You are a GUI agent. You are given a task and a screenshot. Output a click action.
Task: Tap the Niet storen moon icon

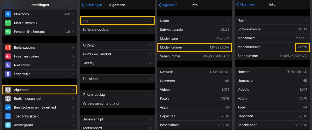pos(8,65)
